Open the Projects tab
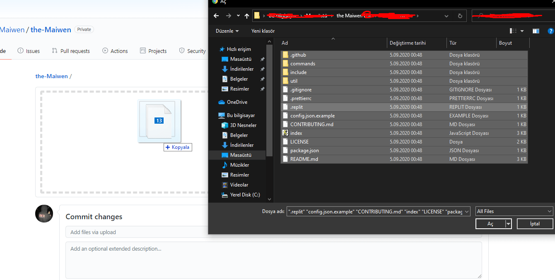This screenshot has width=555, height=280. pyautogui.click(x=153, y=51)
